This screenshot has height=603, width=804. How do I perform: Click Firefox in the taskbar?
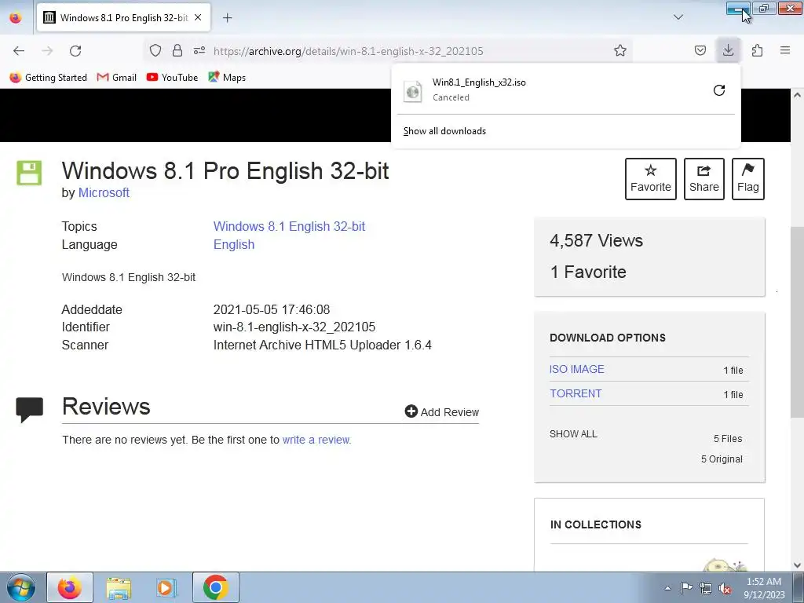coord(70,587)
